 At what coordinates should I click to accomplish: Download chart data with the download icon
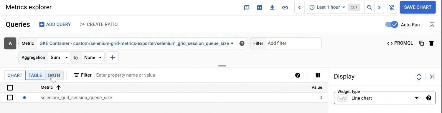coord(272,8)
